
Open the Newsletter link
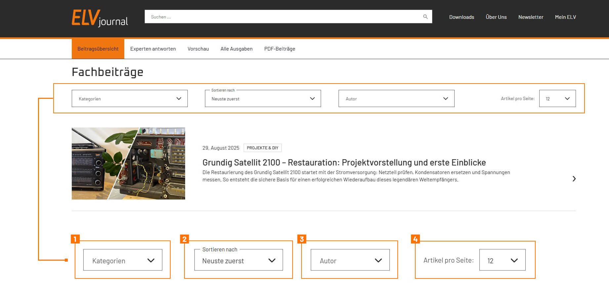(531, 17)
